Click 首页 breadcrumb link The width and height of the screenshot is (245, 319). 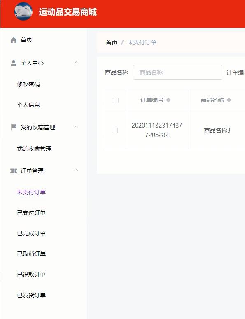click(112, 42)
